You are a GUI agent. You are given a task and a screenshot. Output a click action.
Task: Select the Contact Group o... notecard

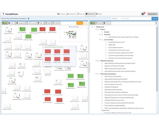tap(38, 78)
